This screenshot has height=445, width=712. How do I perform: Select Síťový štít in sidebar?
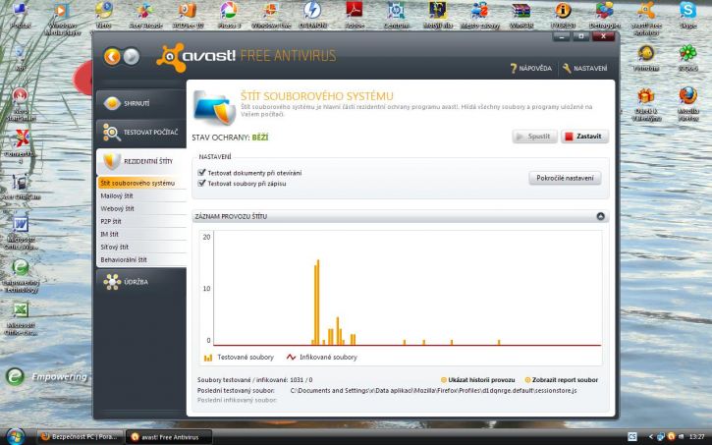coord(141,247)
